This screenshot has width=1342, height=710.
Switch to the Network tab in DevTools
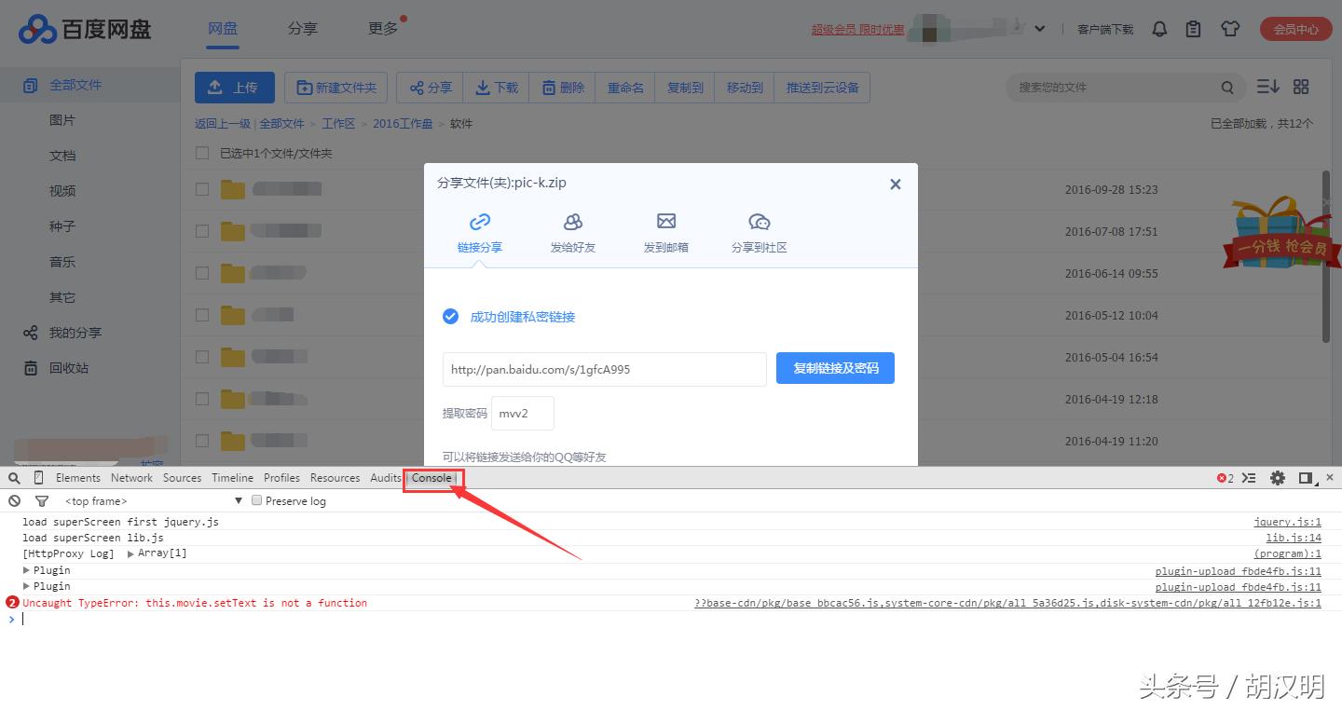[131, 477]
